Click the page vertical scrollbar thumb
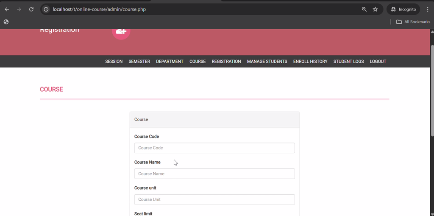Image resolution: width=434 pixels, height=216 pixels. point(432,90)
